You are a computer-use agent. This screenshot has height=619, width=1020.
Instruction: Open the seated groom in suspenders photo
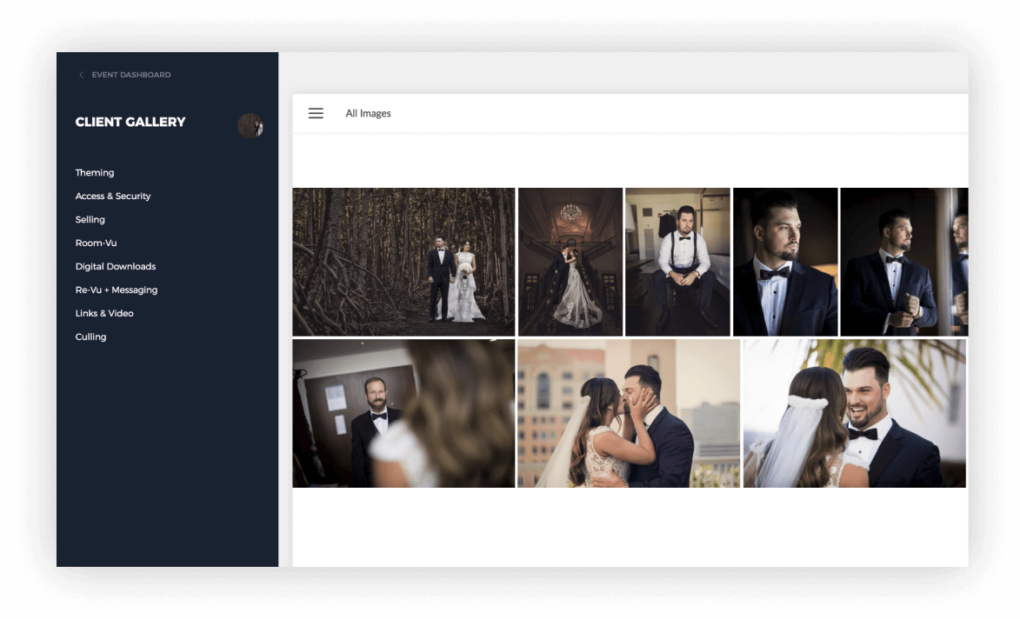click(677, 262)
